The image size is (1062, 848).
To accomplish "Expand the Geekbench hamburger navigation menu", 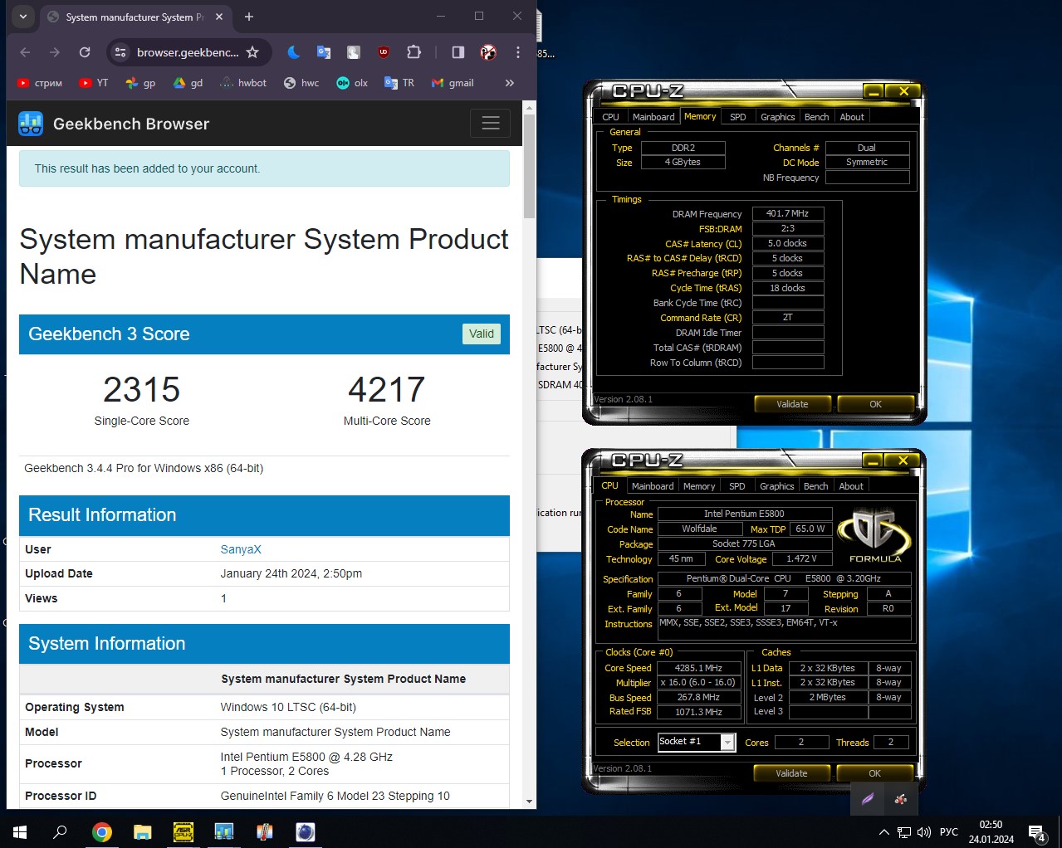I will pyautogui.click(x=490, y=124).
